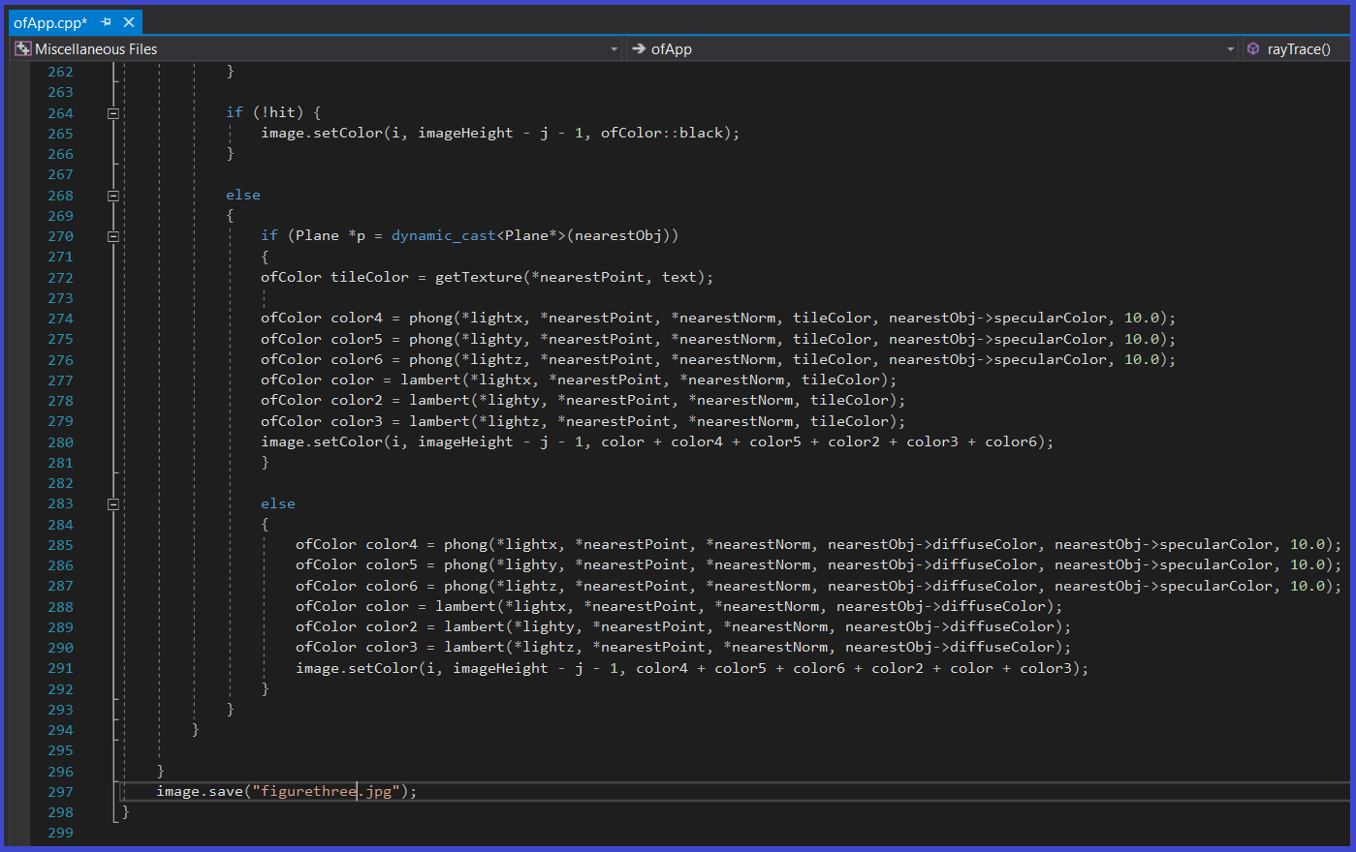Collapse the else block at line 283
1356x852 pixels.
coord(113,504)
